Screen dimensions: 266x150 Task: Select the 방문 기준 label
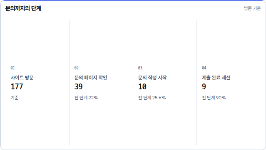pyautogui.click(x=252, y=8)
